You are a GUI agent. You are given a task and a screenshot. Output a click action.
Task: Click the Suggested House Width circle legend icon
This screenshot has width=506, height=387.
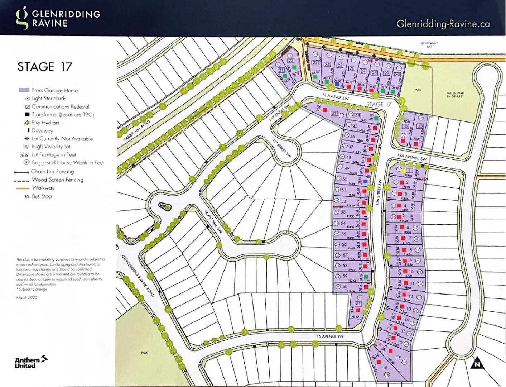26,163
